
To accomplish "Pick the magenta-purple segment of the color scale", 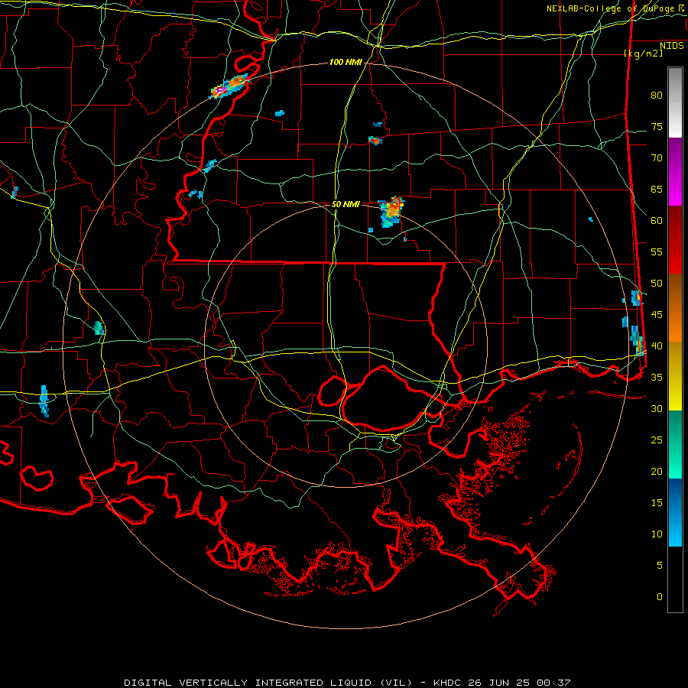I will pos(675,171).
